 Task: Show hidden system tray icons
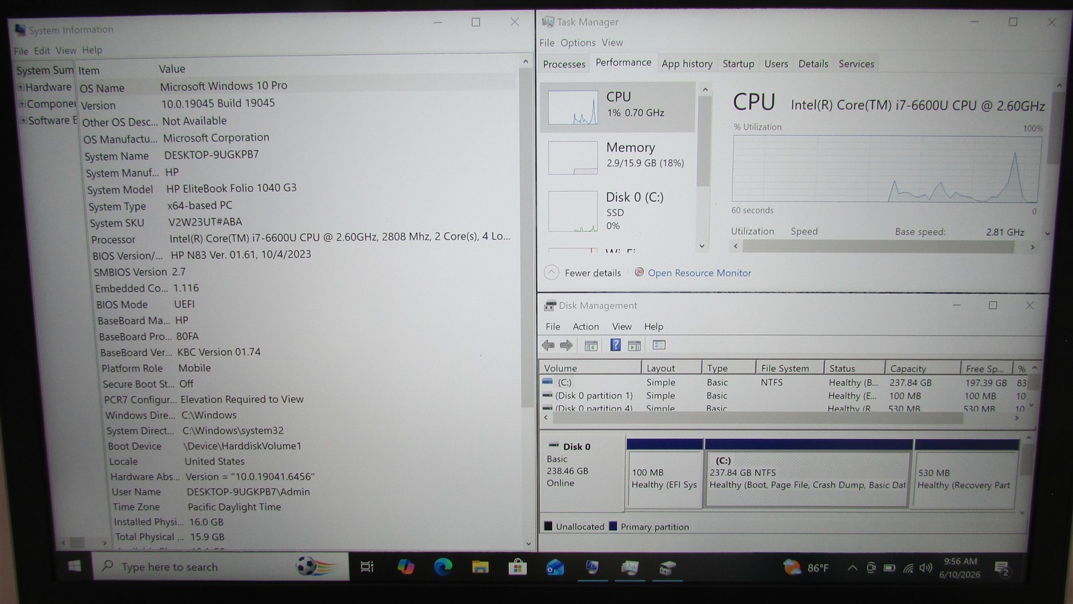point(852,568)
